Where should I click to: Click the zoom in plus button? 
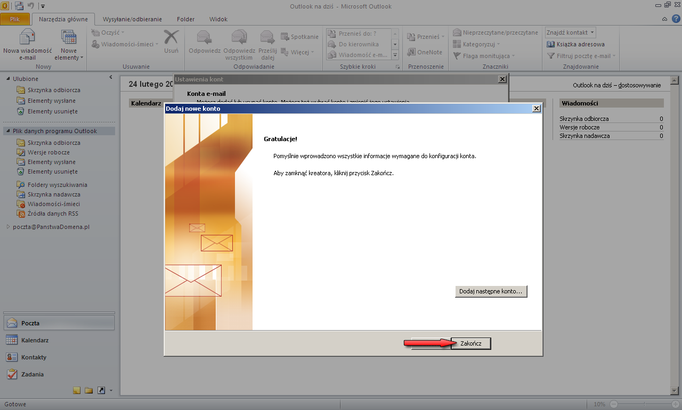pos(675,404)
